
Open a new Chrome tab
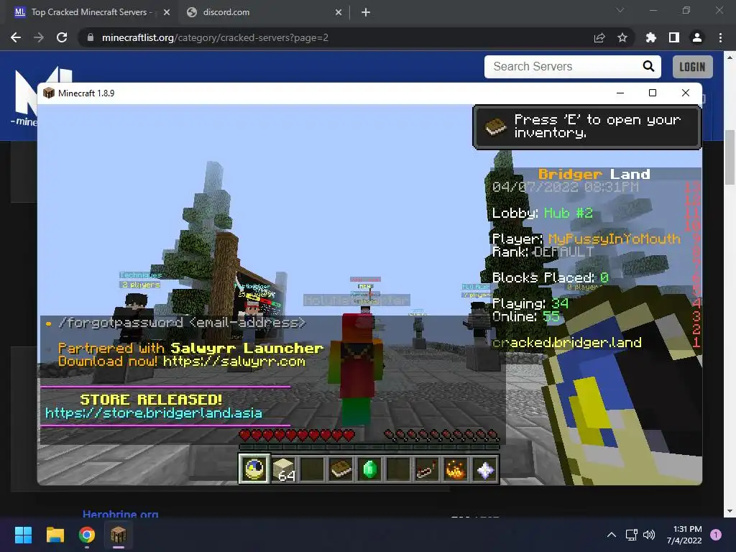tap(366, 12)
